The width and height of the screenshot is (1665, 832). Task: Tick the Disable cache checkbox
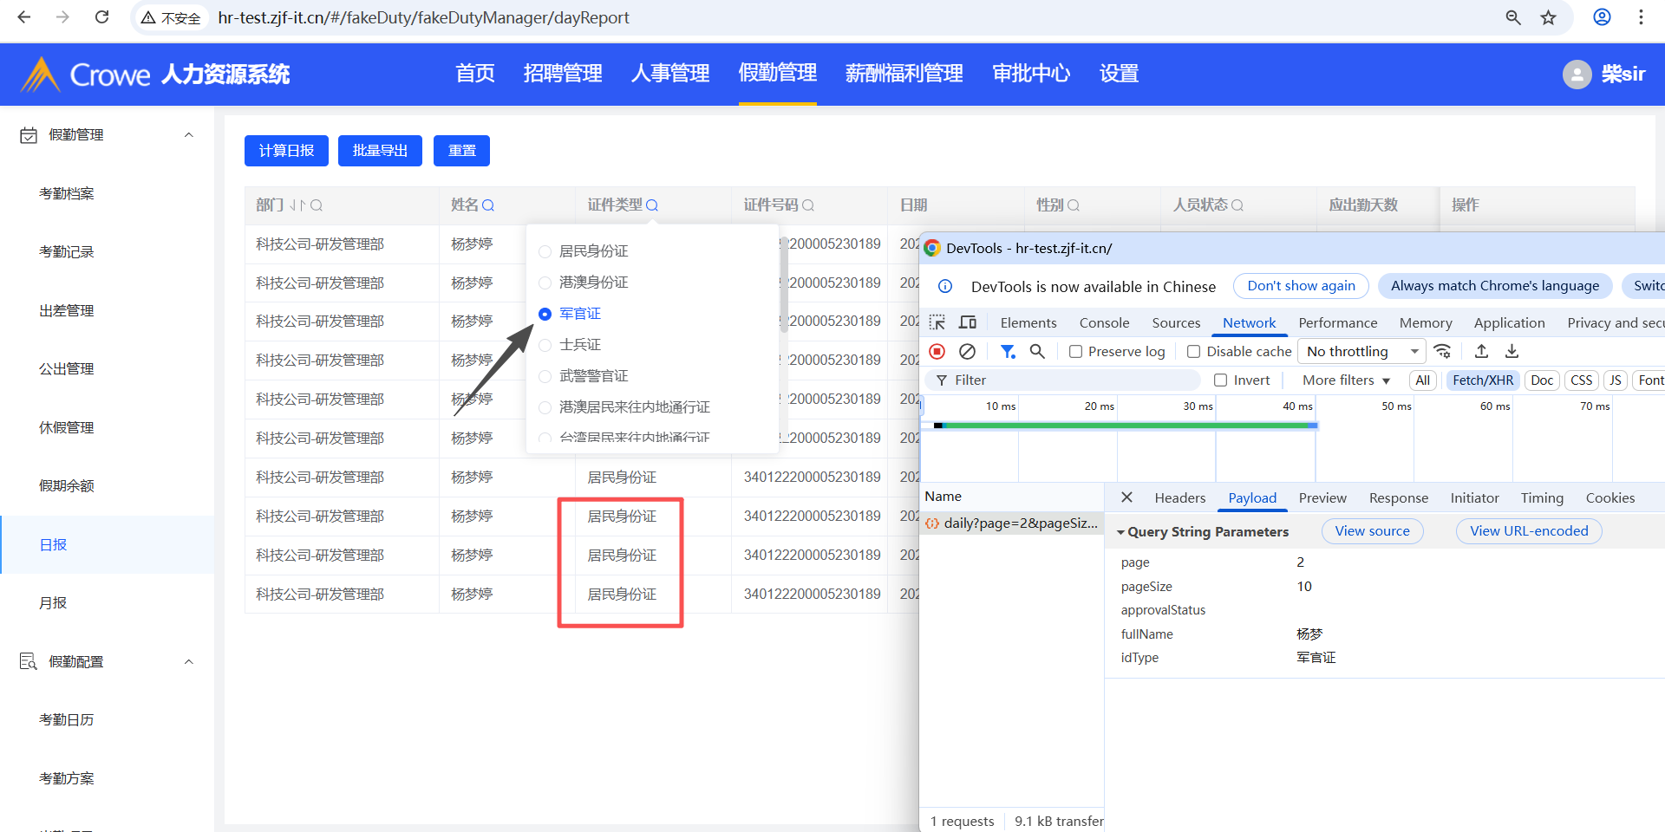coord(1194,352)
